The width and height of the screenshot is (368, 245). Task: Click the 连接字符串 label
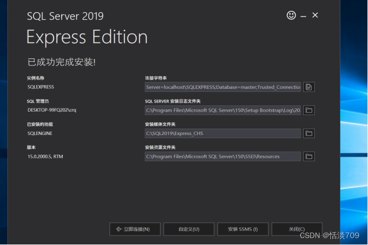coord(156,78)
